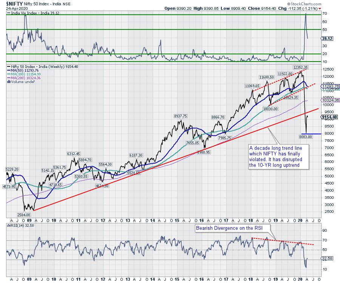Viewport: 340px width, 283px height.
Task: Click the 12352.35 peak price label
Action: click(301, 67)
